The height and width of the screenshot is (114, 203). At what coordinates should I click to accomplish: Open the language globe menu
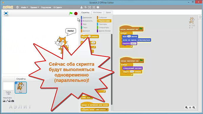pyautogui.click(x=17, y=7)
